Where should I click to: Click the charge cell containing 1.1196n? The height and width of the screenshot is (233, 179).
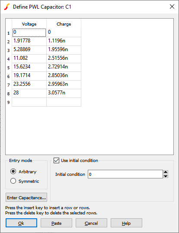[64, 41]
